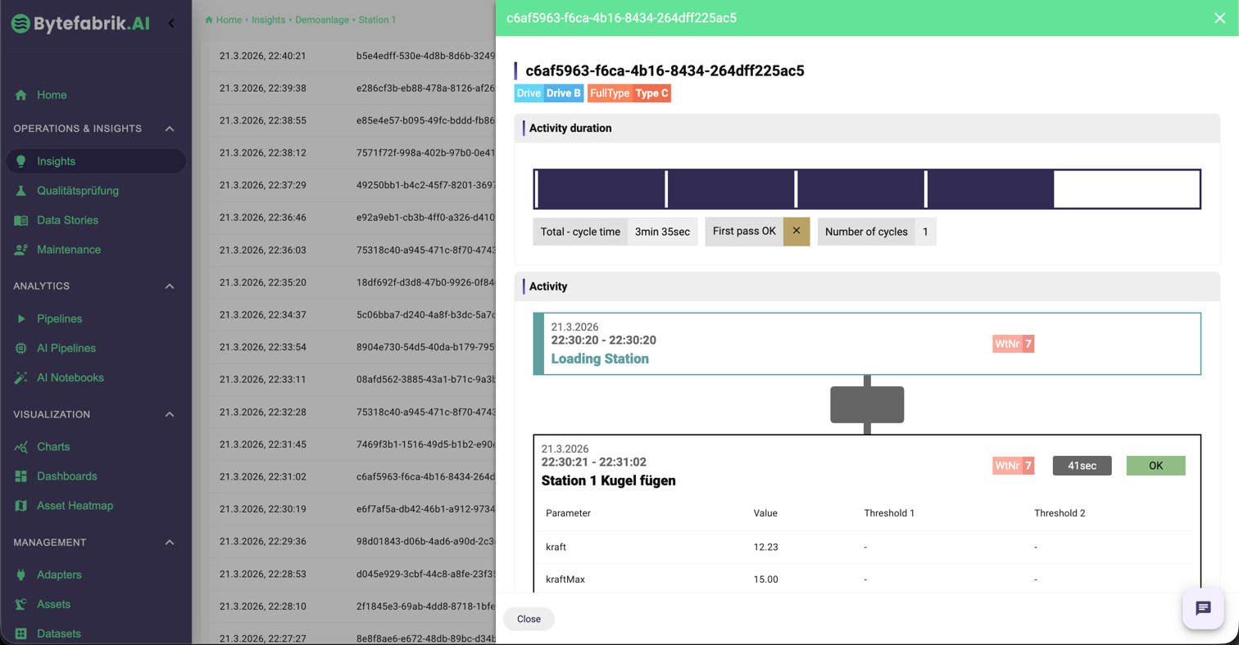Click the Close button in dialog
The width and height of the screenshot is (1239, 645).
(x=529, y=619)
